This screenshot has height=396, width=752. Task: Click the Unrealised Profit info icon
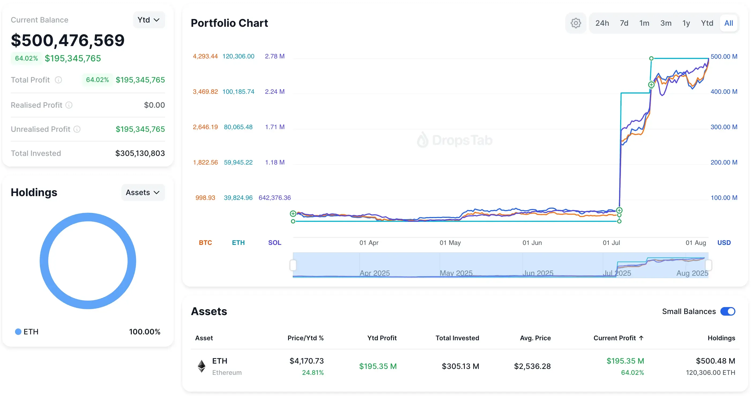point(77,129)
